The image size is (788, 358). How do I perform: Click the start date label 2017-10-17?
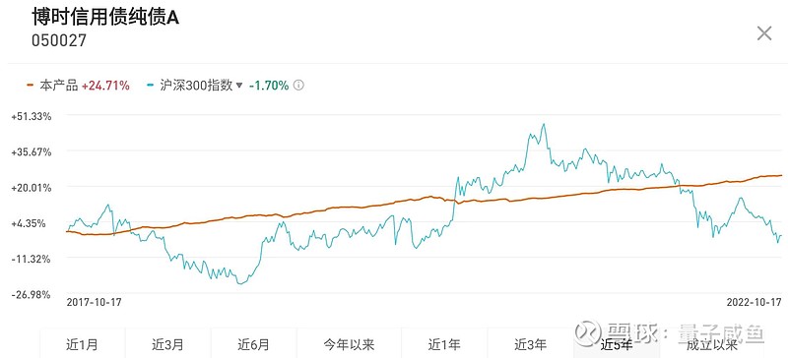click(95, 302)
